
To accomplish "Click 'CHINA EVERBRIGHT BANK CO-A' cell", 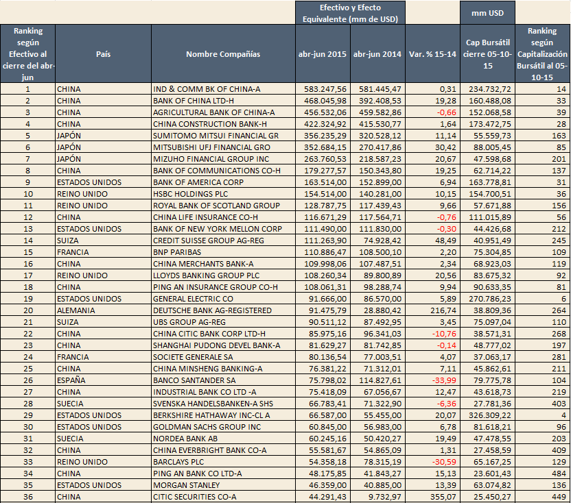I will tap(223, 450).
